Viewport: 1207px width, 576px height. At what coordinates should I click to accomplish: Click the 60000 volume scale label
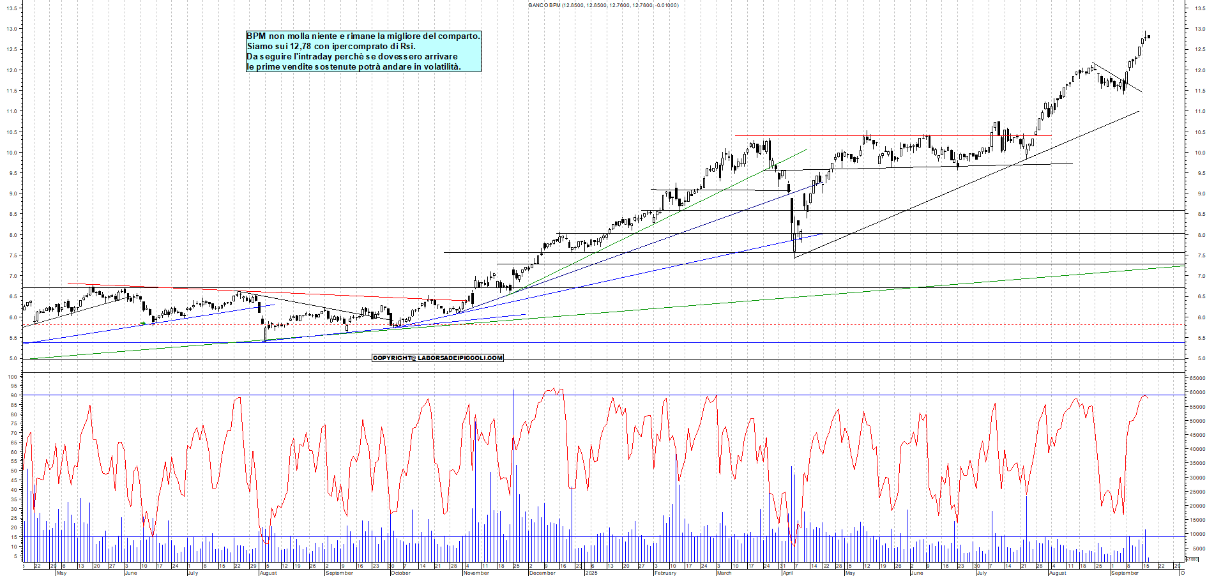pos(1197,393)
